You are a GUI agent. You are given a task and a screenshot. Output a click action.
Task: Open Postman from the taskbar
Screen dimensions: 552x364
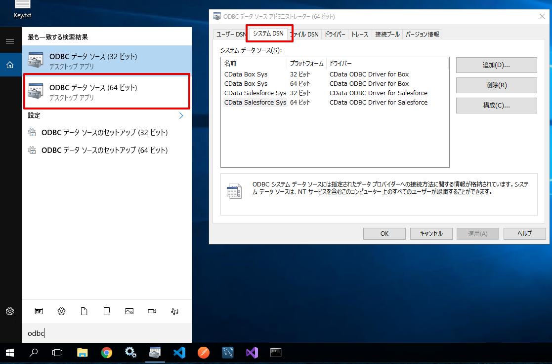pyautogui.click(x=204, y=352)
